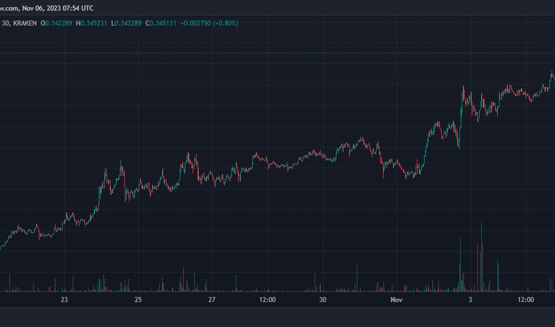The height and width of the screenshot is (327, 555).
Task: Click the red volume bar just left of 30
Action: pyautogui.click(x=315, y=283)
